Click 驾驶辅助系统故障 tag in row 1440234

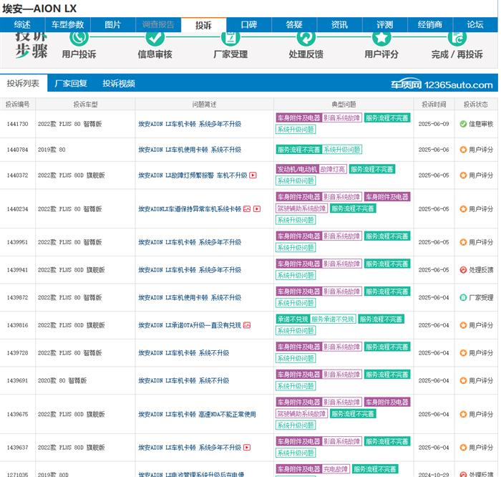pos(301,208)
